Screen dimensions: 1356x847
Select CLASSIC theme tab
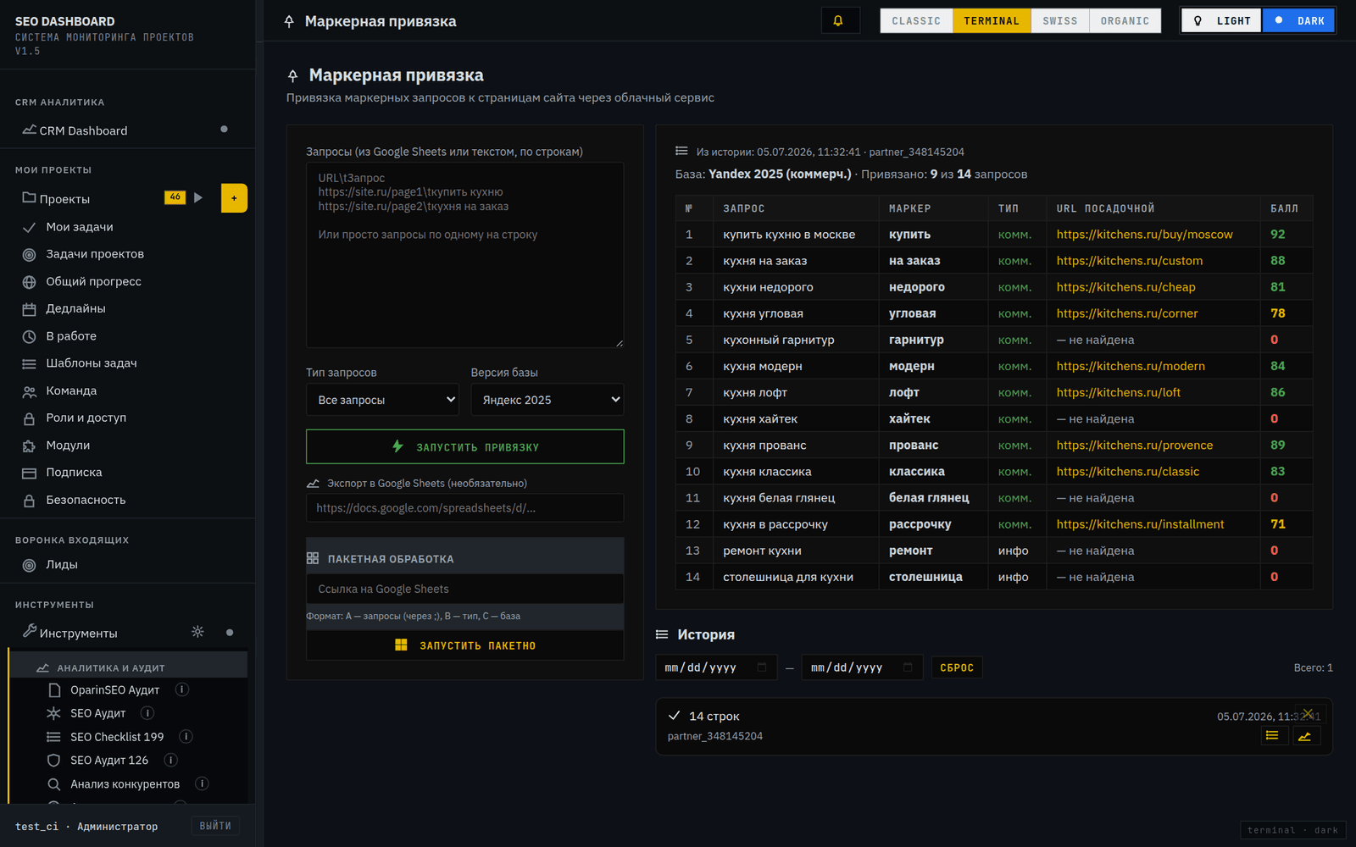(916, 21)
